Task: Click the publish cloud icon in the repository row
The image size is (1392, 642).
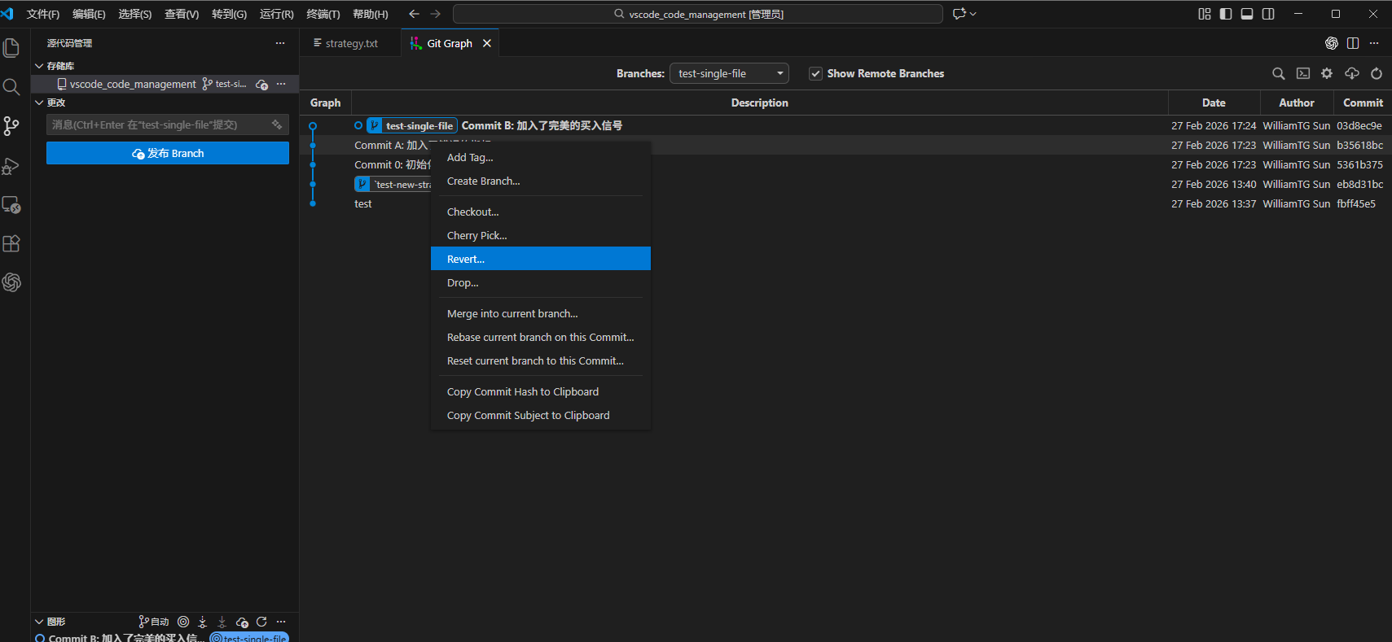Action: 261,84
